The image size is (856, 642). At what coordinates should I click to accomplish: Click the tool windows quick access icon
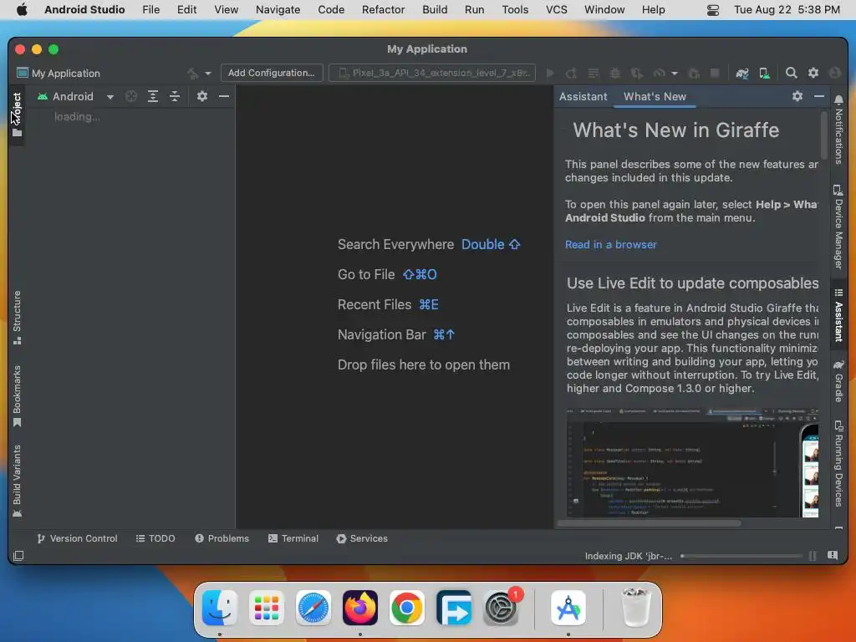pos(18,556)
